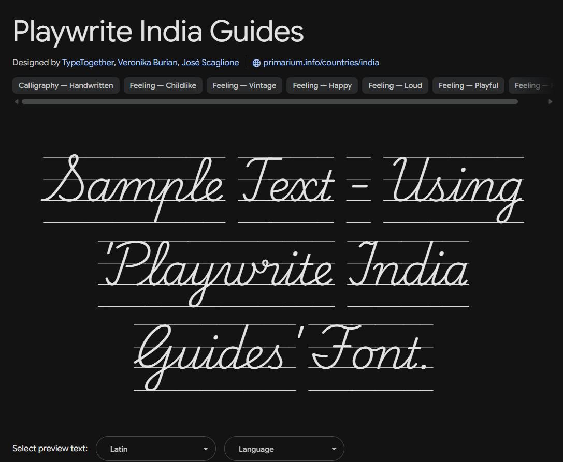Select the Feeling — Playful tag
563x462 pixels.
click(x=468, y=85)
